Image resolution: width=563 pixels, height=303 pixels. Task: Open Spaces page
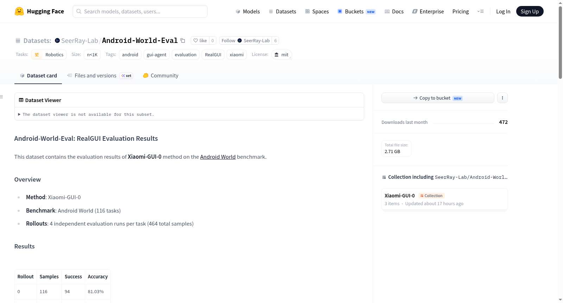point(317,11)
